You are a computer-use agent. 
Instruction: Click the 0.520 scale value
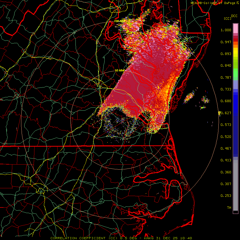226,137
